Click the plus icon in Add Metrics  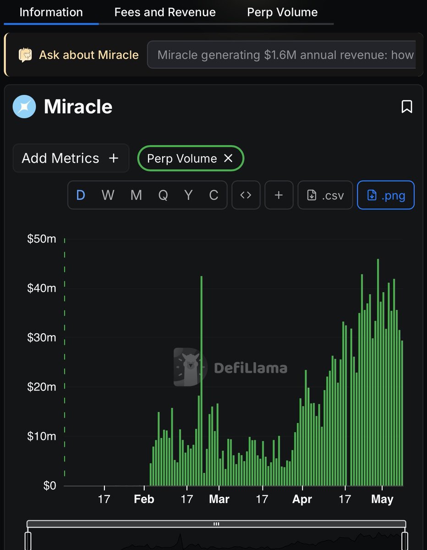[114, 158]
